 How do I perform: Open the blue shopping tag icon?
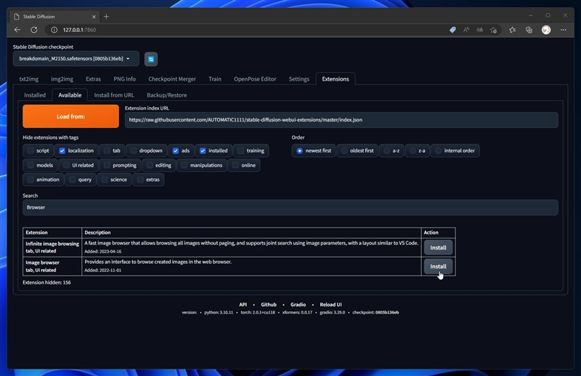click(x=452, y=30)
